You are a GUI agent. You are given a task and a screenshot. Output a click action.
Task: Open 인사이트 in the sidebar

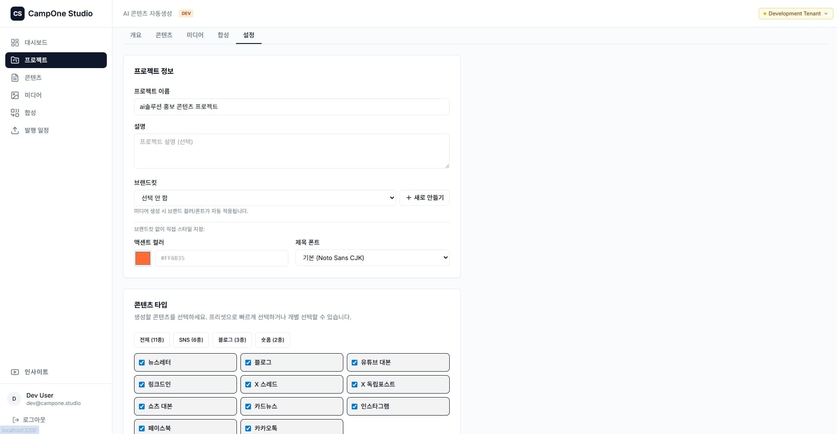click(x=56, y=372)
